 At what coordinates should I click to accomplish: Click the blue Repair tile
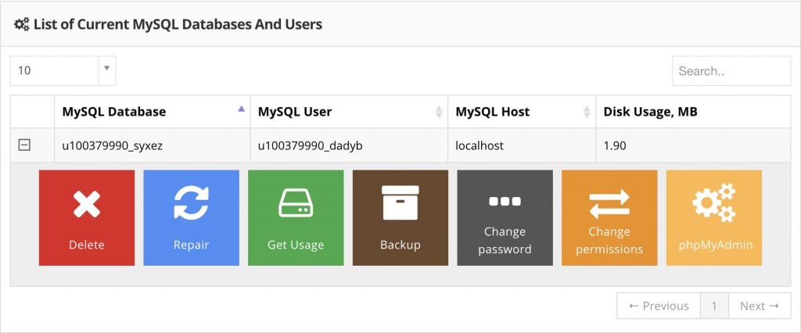(x=191, y=217)
